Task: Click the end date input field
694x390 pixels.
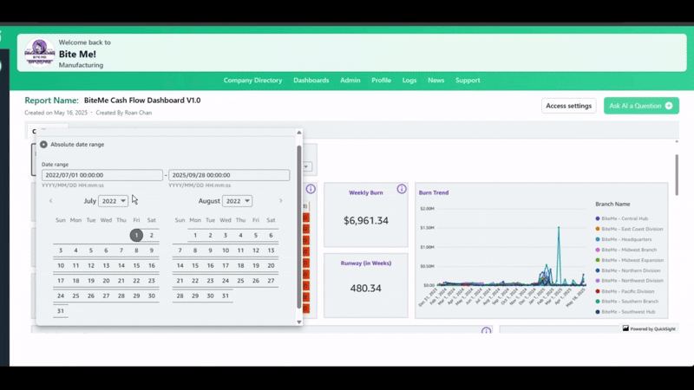Action: tap(229, 175)
